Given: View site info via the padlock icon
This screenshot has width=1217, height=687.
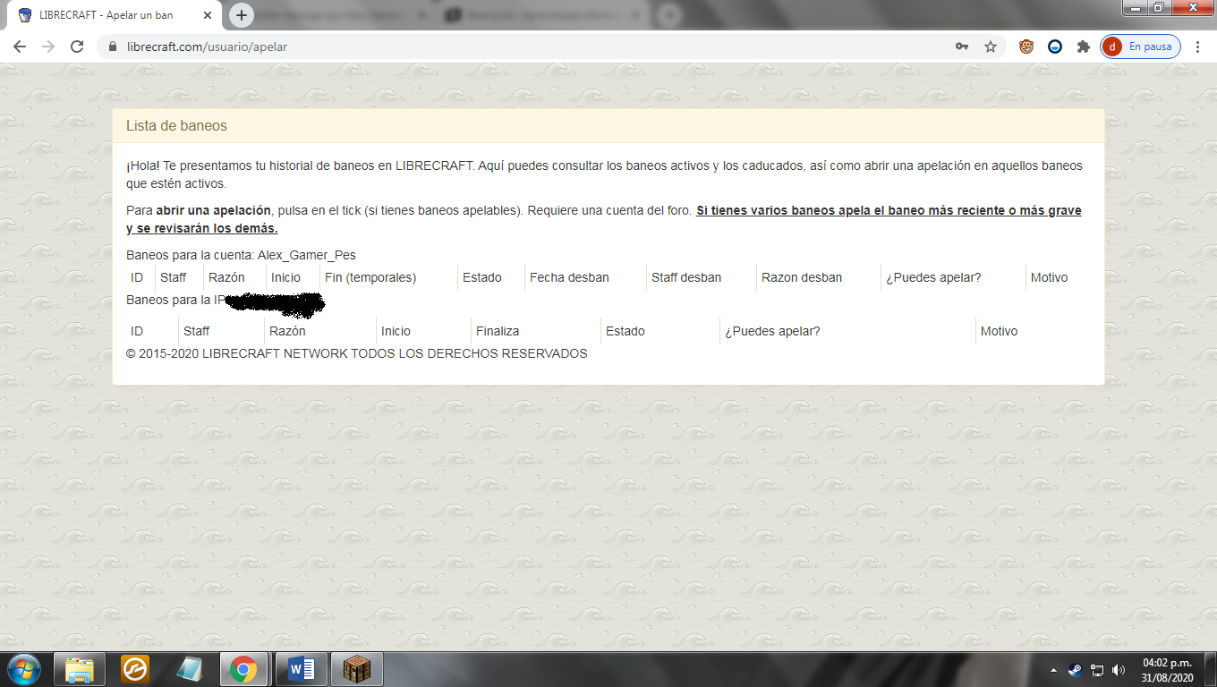Looking at the screenshot, I should pos(113,47).
